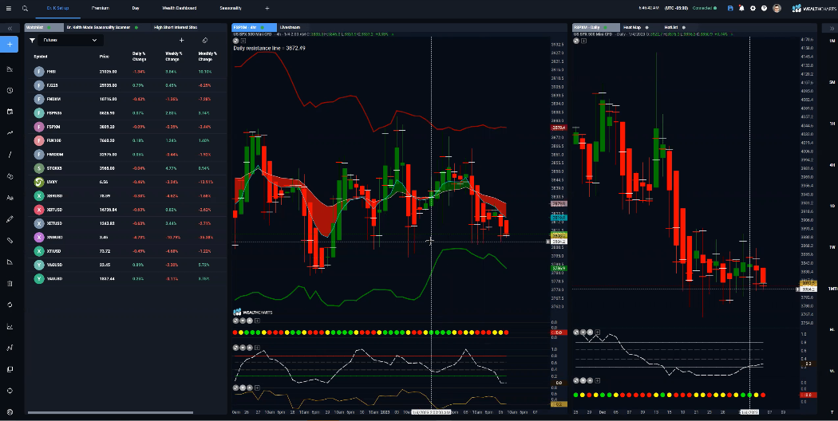Screen dimensions: 838x421
Task: Open the clock timeframe tool in sidebar
Action: pyautogui.click(x=10, y=90)
